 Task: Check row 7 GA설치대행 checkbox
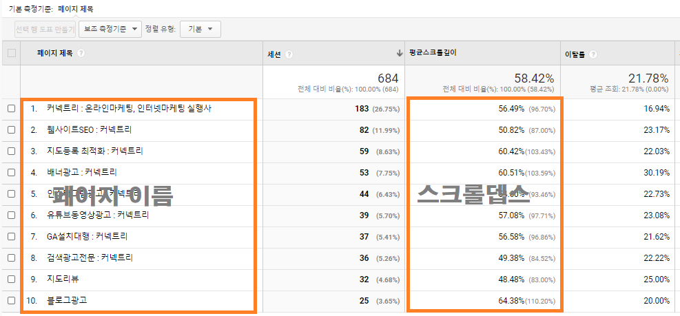[x=11, y=237]
